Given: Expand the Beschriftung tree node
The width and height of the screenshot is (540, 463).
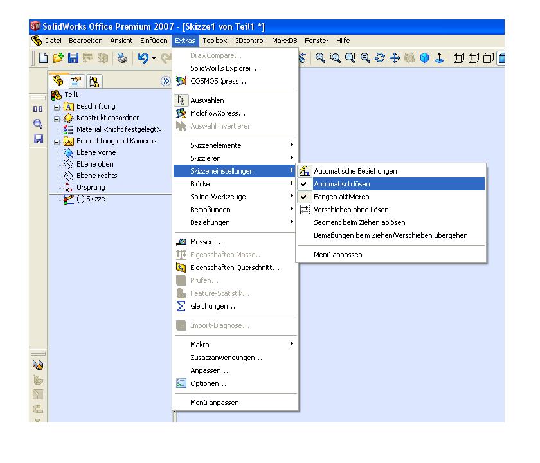Looking at the screenshot, I should pos(57,107).
